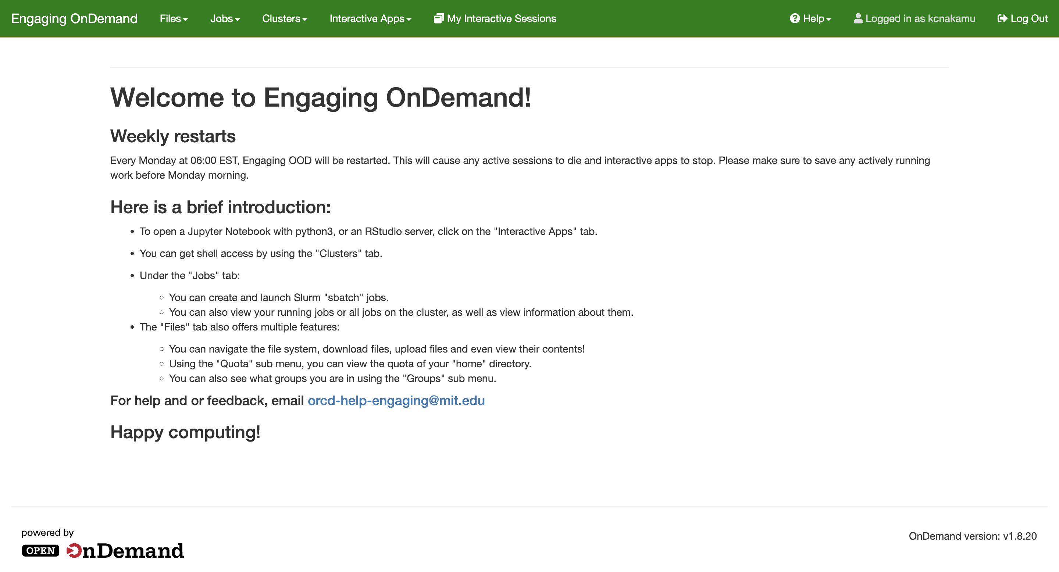This screenshot has width=1059, height=572.
Task: Expand the Interactive Apps menu
Action: [370, 18]
